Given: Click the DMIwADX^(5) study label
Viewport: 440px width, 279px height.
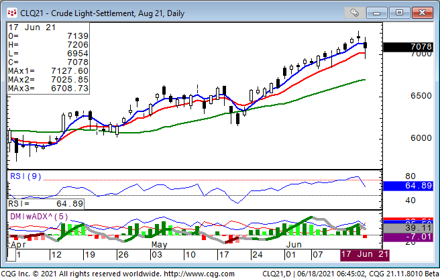Looking at the screenshot, I should coord(39,217).
